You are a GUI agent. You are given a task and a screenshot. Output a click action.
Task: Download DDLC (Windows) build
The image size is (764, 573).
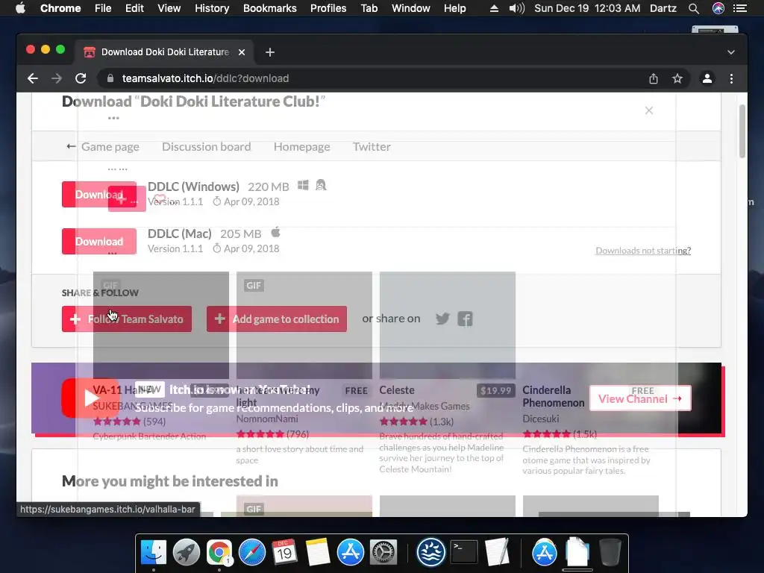pyautogui.click(x=99, y=195)
